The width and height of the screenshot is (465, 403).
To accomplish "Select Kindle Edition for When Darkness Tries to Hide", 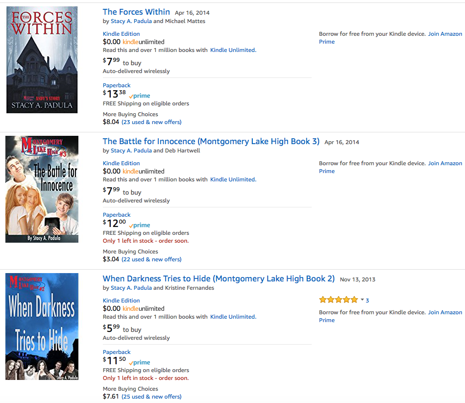I will 121,301.
